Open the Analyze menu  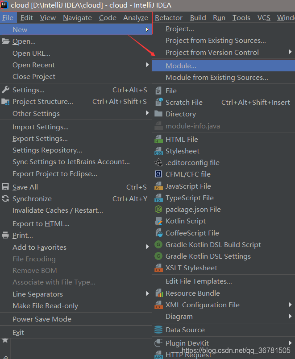[136, 18]
